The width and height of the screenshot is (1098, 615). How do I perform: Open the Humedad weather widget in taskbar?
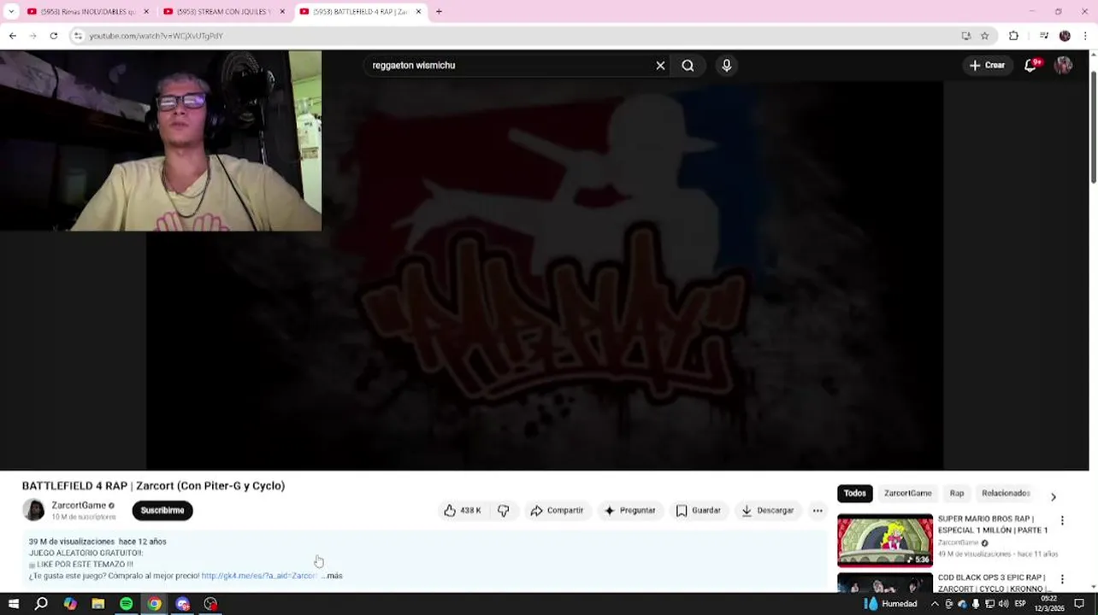(x=890, y=604)
